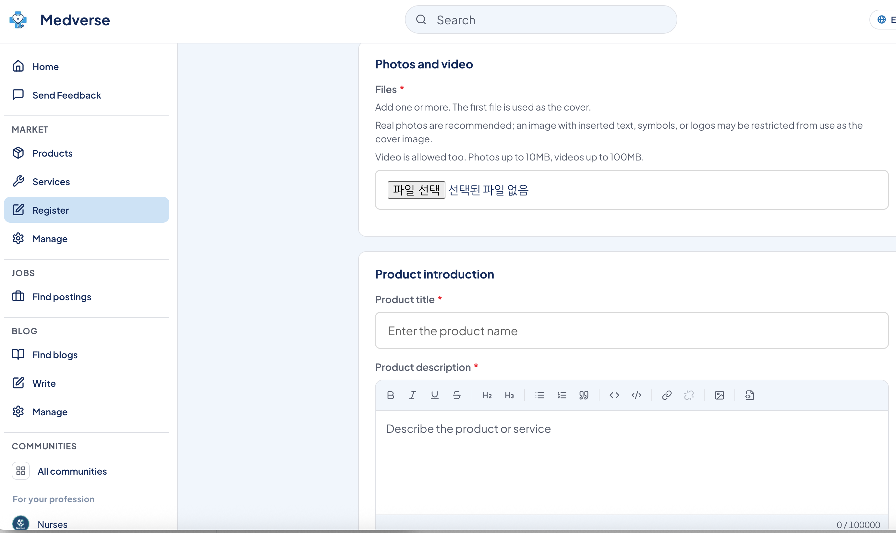The width and height of the screenshot is (896, 533).
Task: Insert a code block
Action: tap(636, 396)
